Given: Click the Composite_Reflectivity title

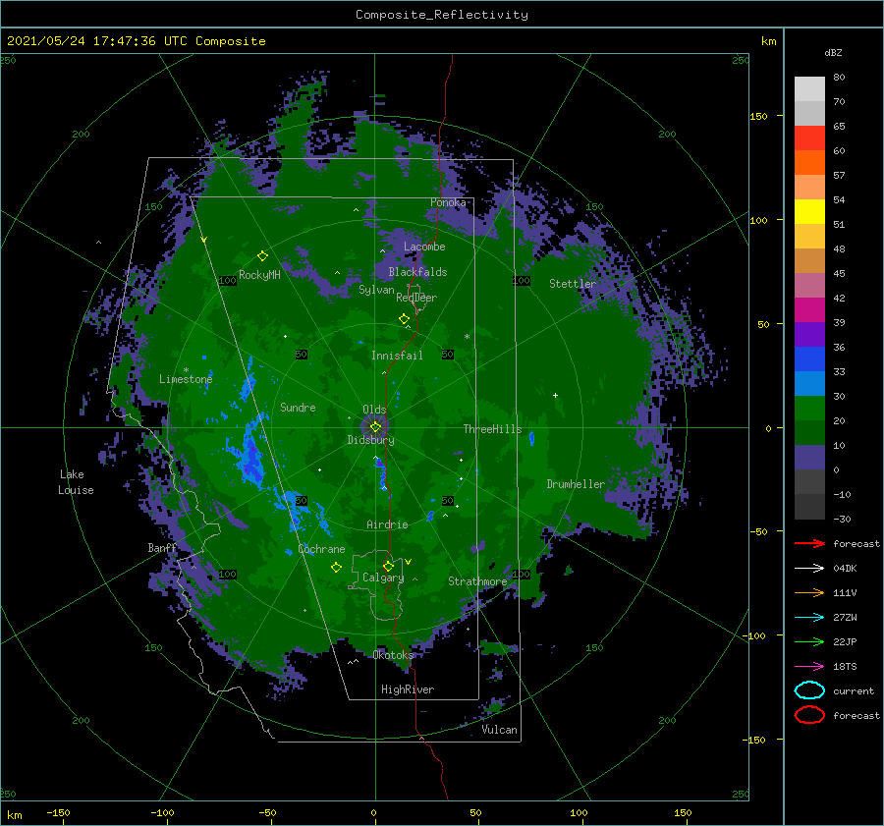Looking at the screenshot, I should pyautogui.click(x=441, y=15).
